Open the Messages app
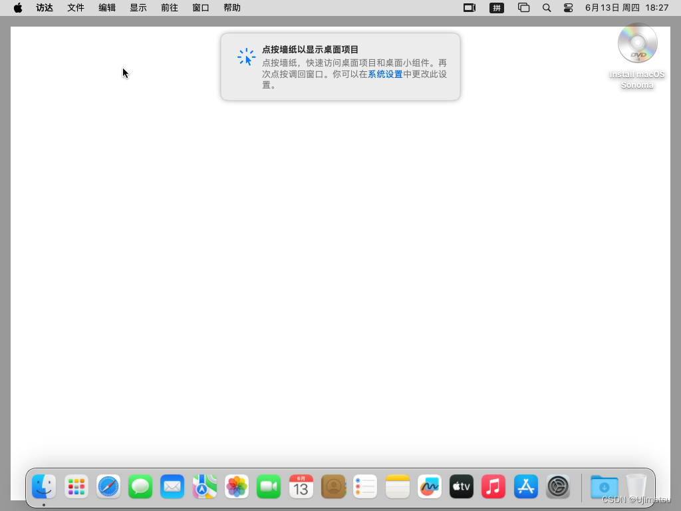This screenshot has height=511, width=681. pos(140,486)
